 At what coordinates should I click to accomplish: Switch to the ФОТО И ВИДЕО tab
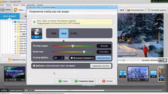[x=10, y=16]
